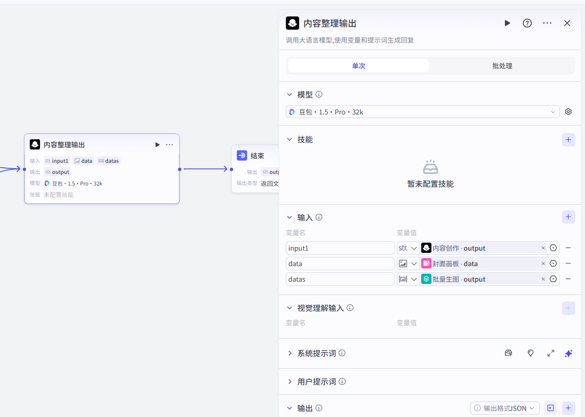The height and width of the screenshot is (417, 585).
Task: Edit the input1 variable name field
Action: (340, 248)
